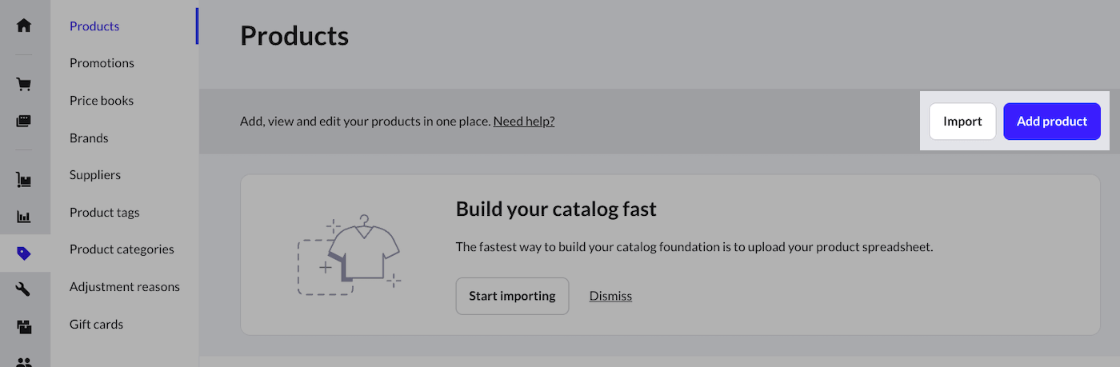Open Gift cards menu entry
This screenshot has height=367, width=1120.
(x=96, y=325)
